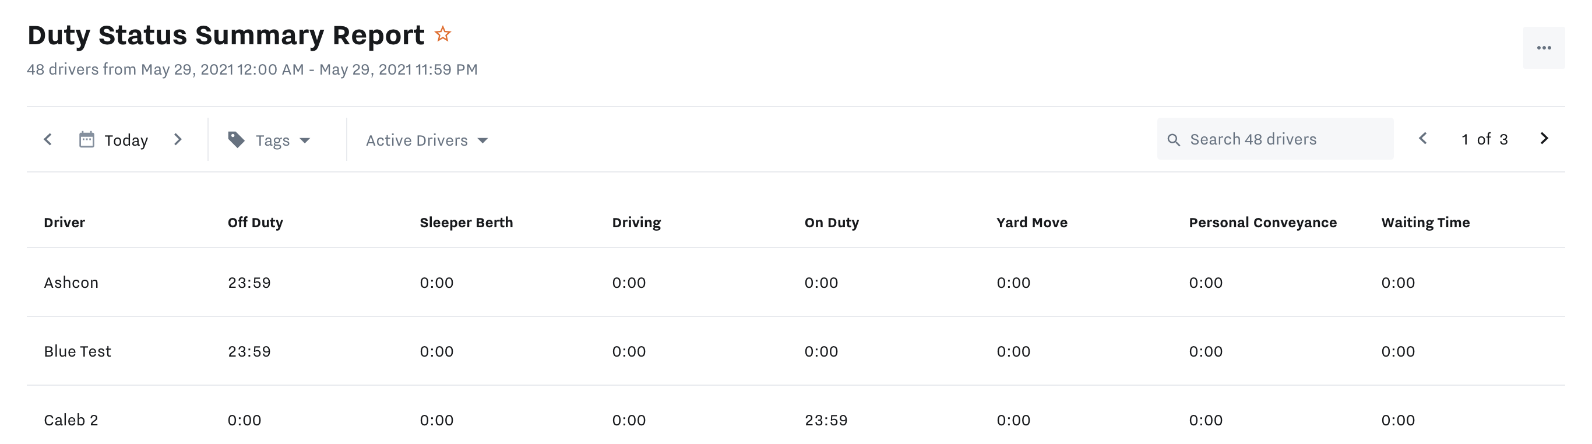Expand the Tags dropdown
The image size is (1592, 444).
click(304, 140)
